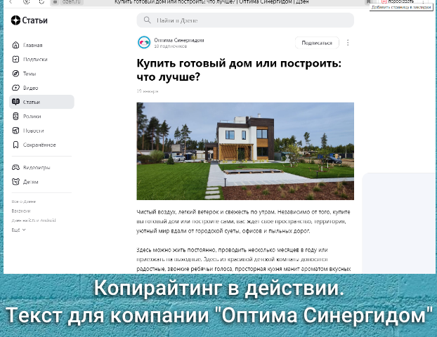Open the Вакансии footer link
This screenshot has height=337, width=437.
[x=21, y=211]
